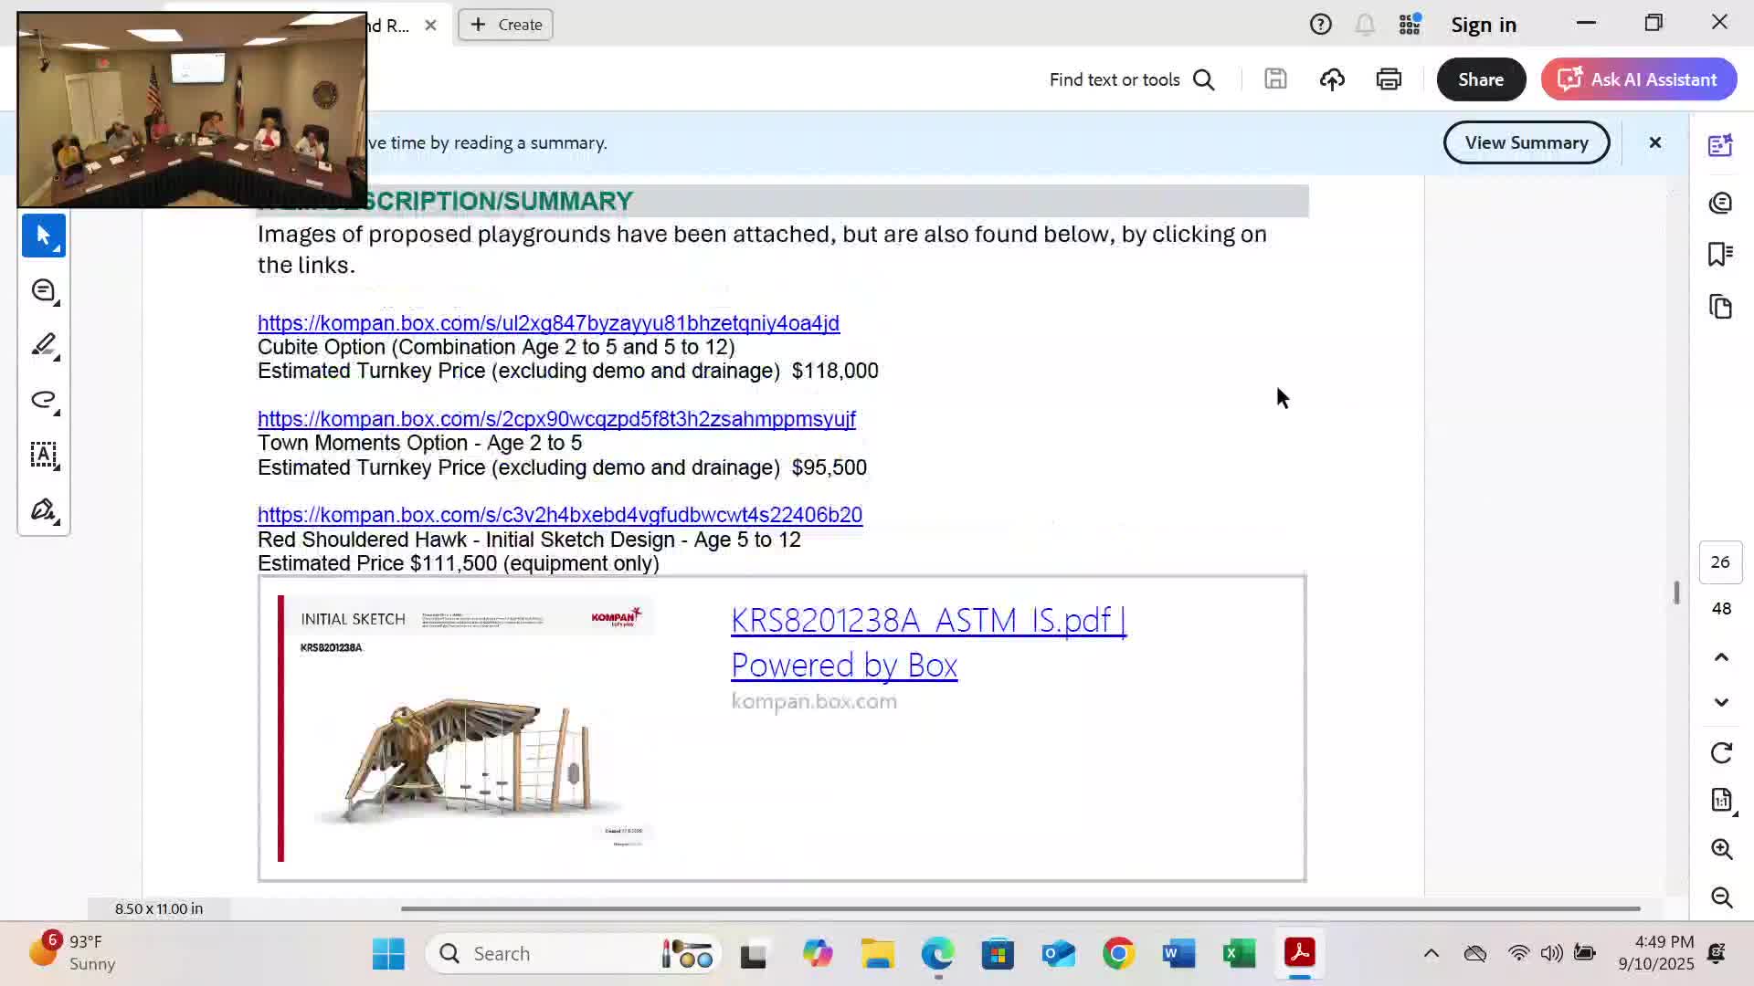The image size is (1754, 986).
Task: Click the rotate page icon
Action: 1721,753
